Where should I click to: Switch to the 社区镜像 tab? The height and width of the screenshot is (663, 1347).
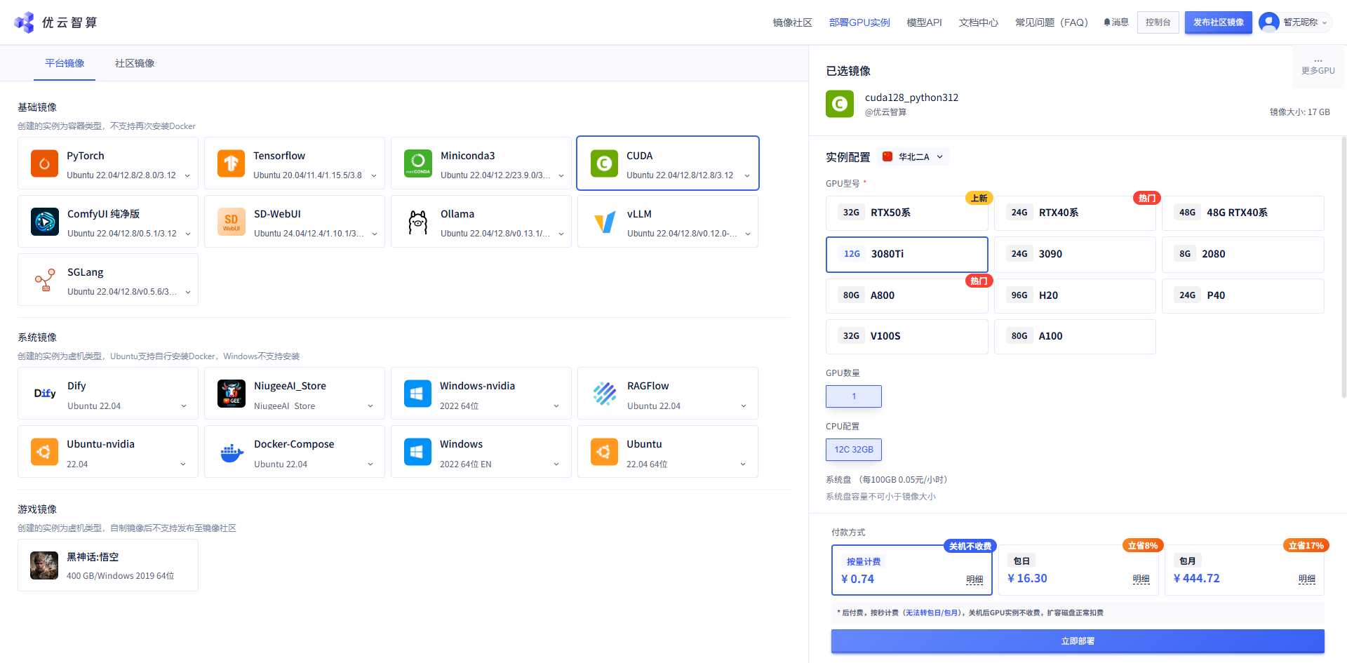135,63
